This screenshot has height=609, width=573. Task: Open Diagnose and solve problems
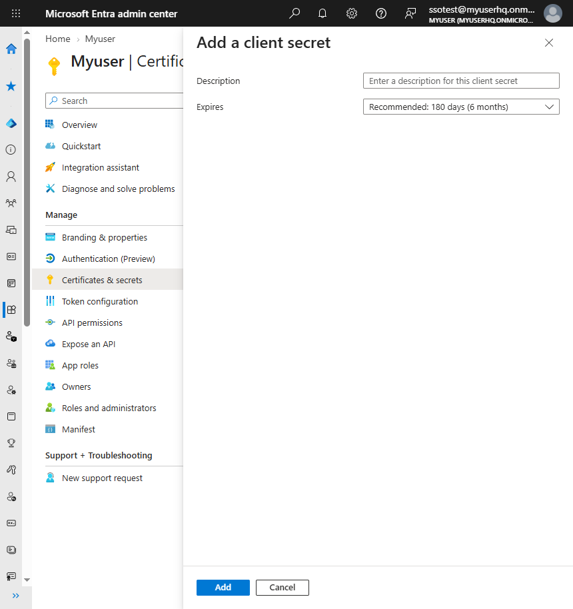pos(118,189)
